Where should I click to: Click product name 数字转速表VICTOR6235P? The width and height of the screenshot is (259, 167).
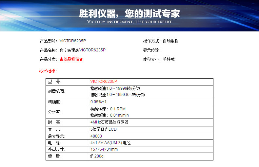(x=82, y=50)
